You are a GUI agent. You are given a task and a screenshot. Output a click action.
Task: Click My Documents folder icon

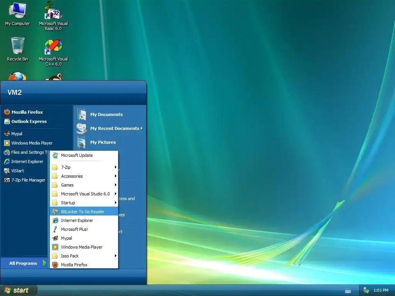[x=82, y=114]
